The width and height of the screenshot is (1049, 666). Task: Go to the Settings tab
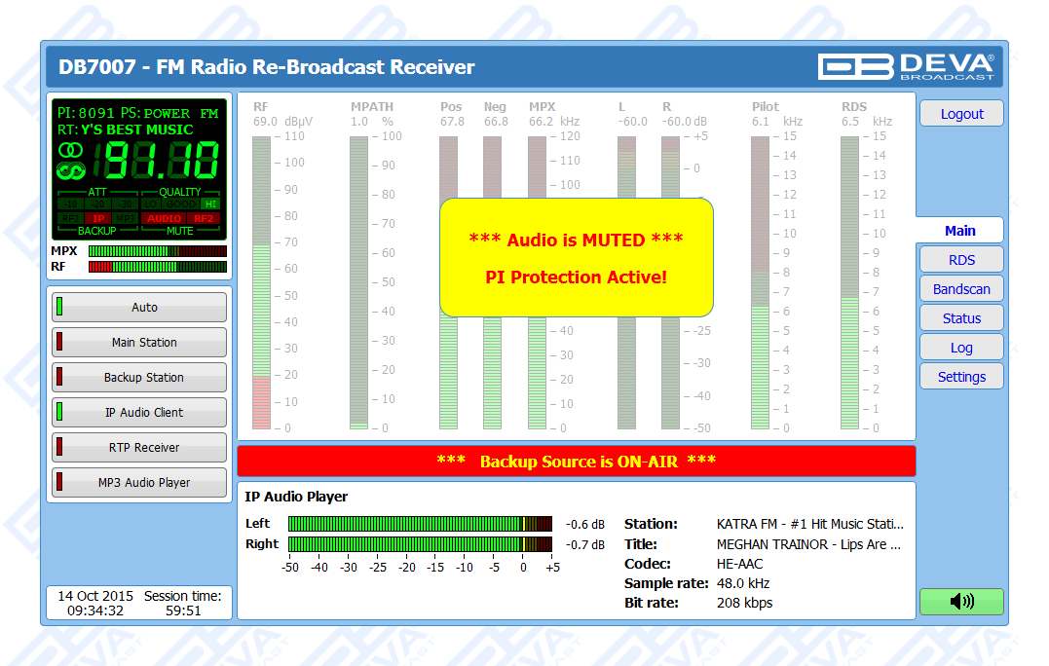coord(961,377)
